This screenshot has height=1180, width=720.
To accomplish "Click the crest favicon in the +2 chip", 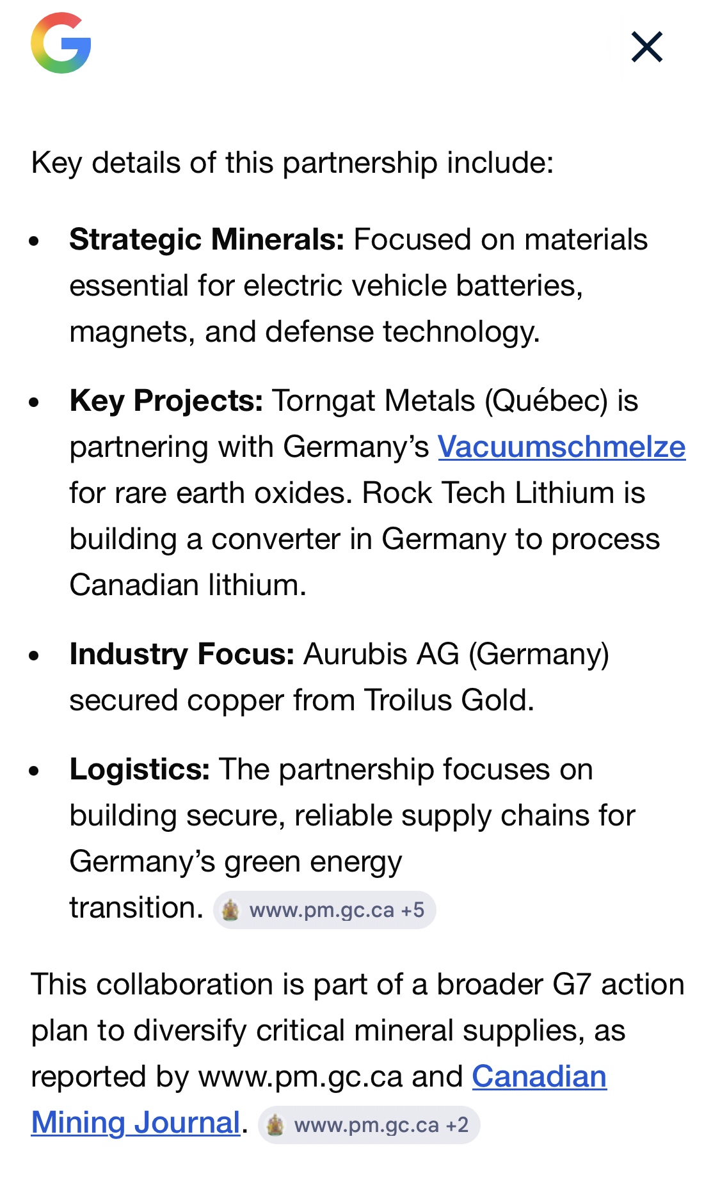I will 275,1125.
